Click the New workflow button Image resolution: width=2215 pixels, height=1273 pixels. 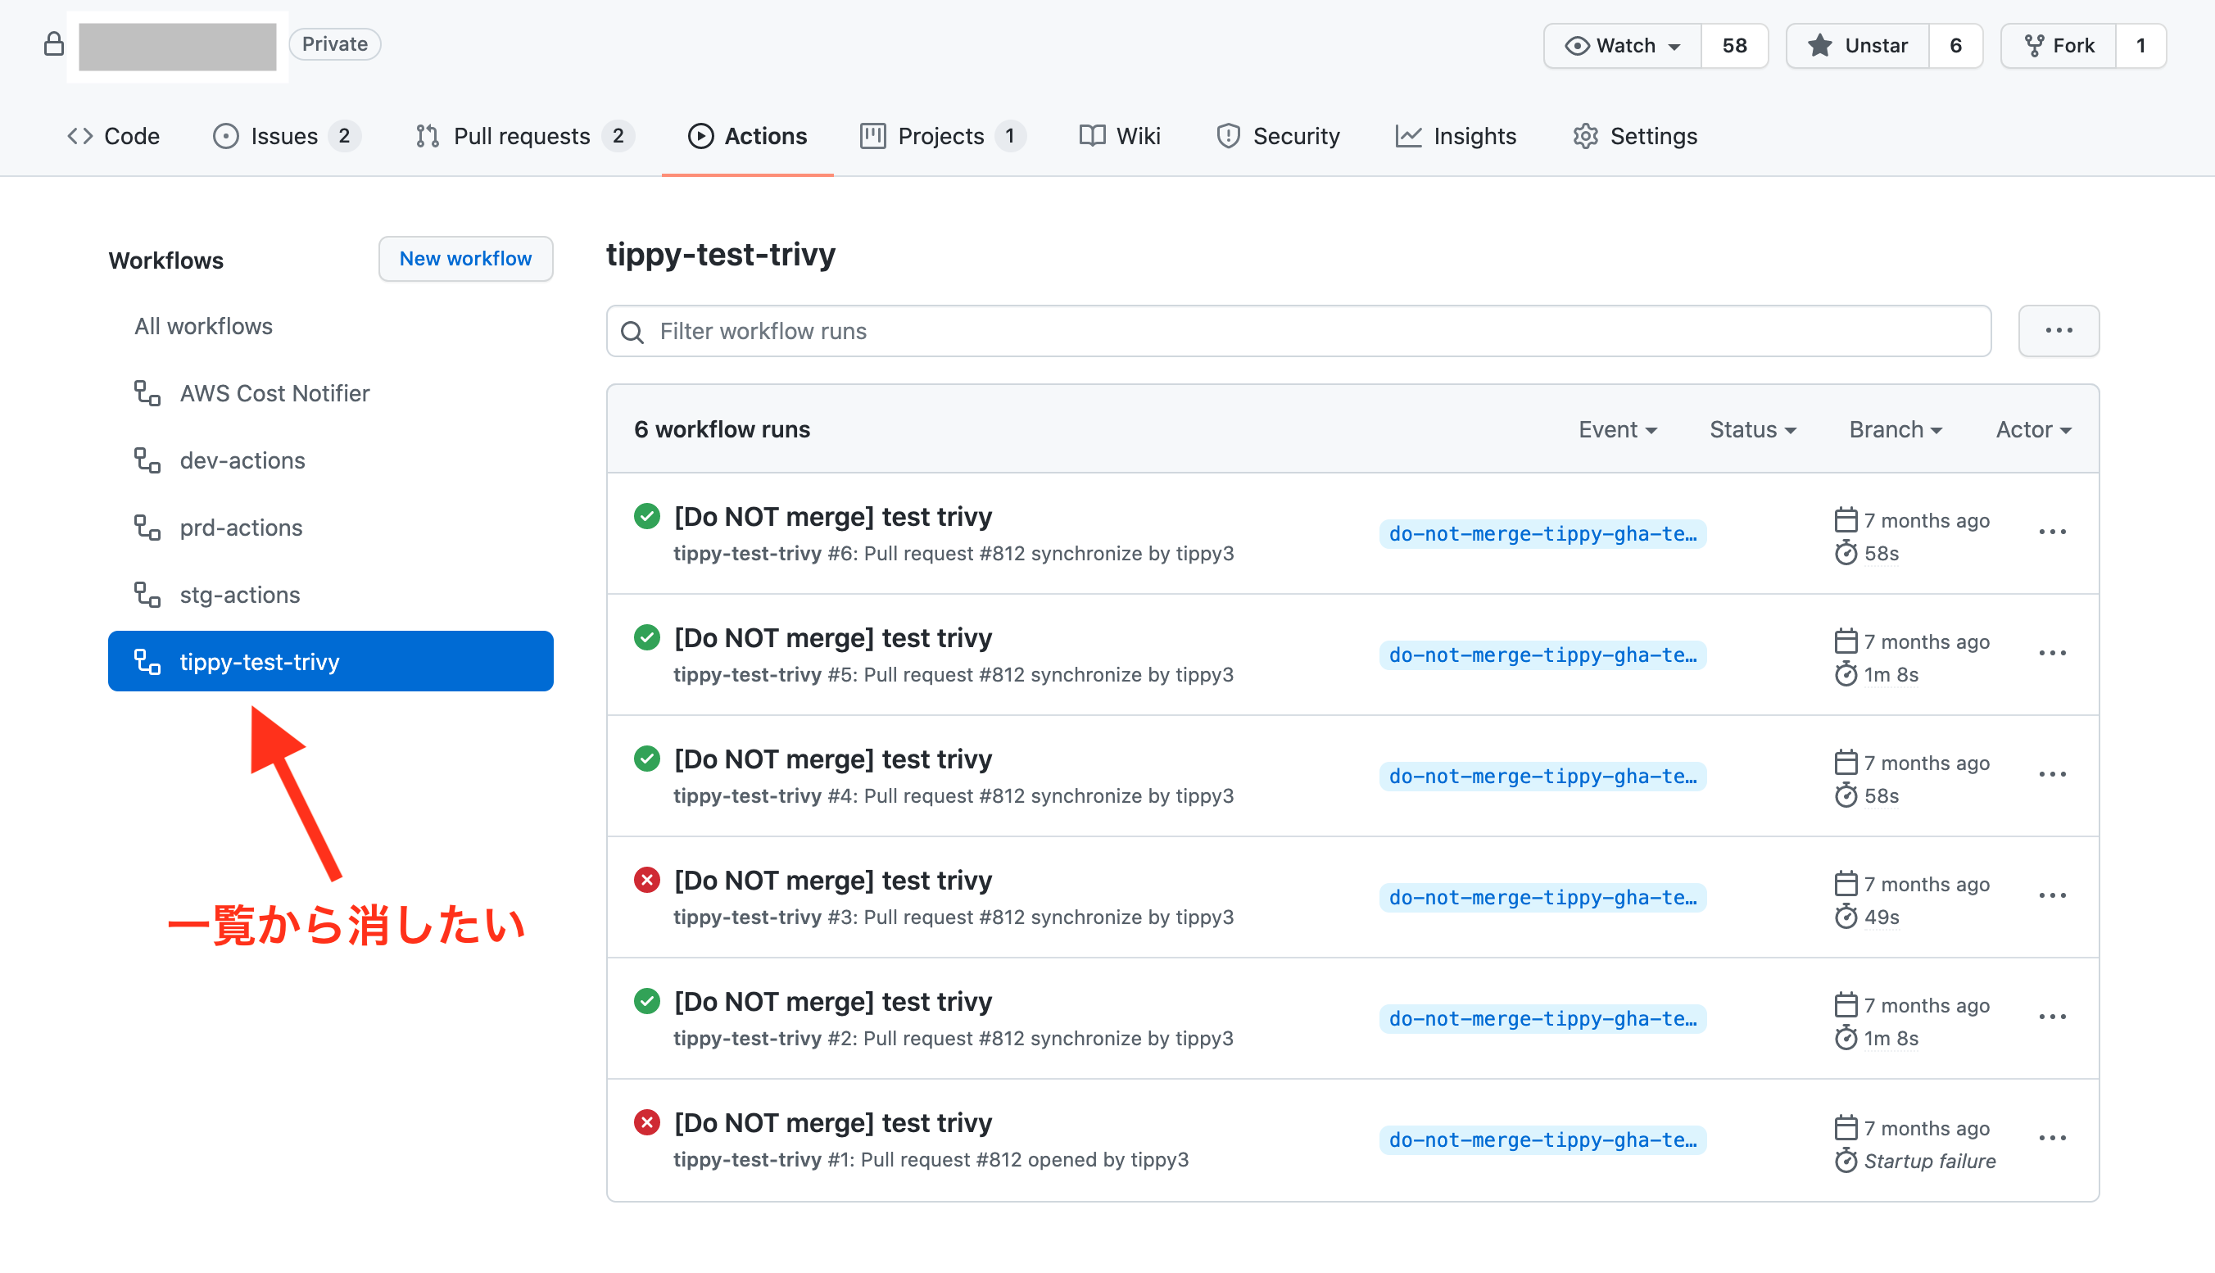(x=465, y=259)
